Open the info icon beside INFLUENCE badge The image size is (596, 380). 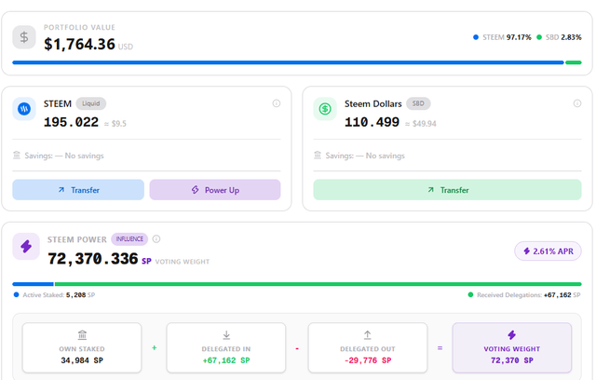[x=156, y=239]
